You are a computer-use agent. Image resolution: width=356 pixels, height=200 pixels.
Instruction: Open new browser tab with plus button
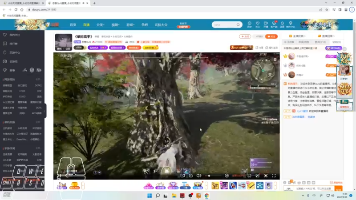94,3
